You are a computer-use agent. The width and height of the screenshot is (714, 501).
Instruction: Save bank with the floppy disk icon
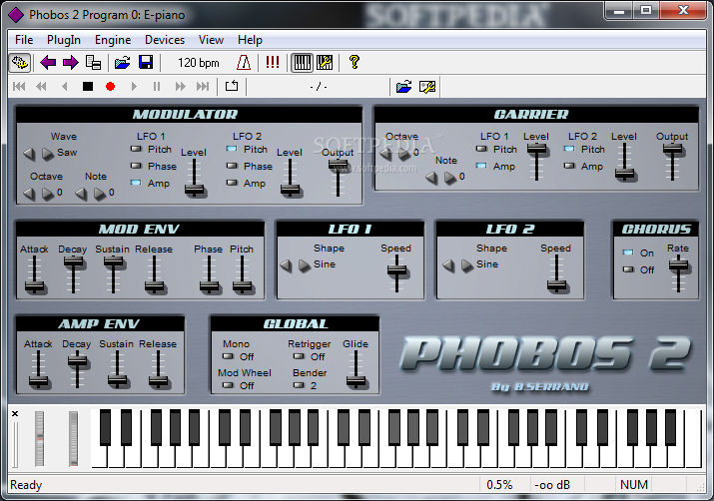[x=146, y=62]
